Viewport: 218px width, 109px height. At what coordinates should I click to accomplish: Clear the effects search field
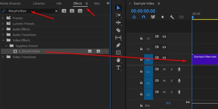point(56,11)
